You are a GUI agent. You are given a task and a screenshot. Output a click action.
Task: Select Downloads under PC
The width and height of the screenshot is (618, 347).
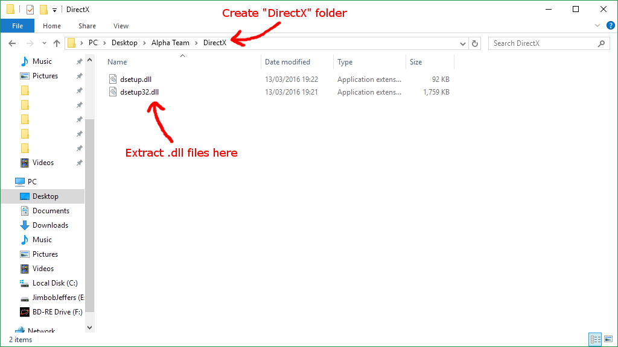[51, 225]
